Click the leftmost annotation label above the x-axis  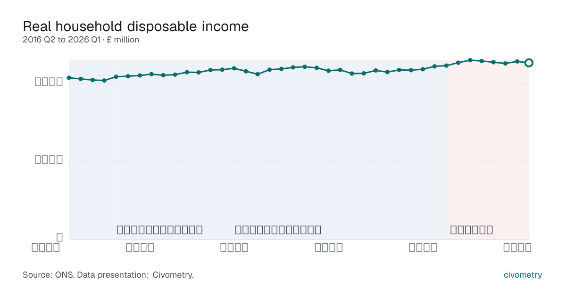pyautogui.click(x=160, y=230)
